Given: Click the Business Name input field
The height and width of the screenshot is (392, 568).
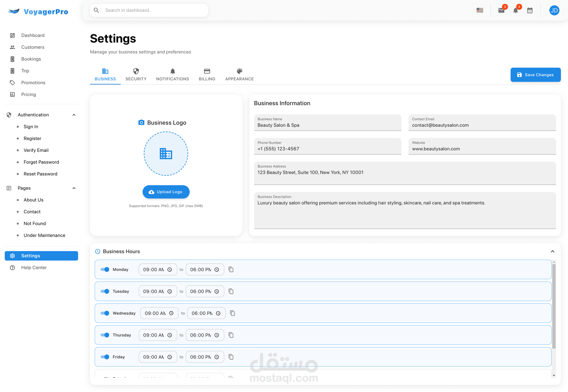Looking at the screenshot, I should click(327, 125).
